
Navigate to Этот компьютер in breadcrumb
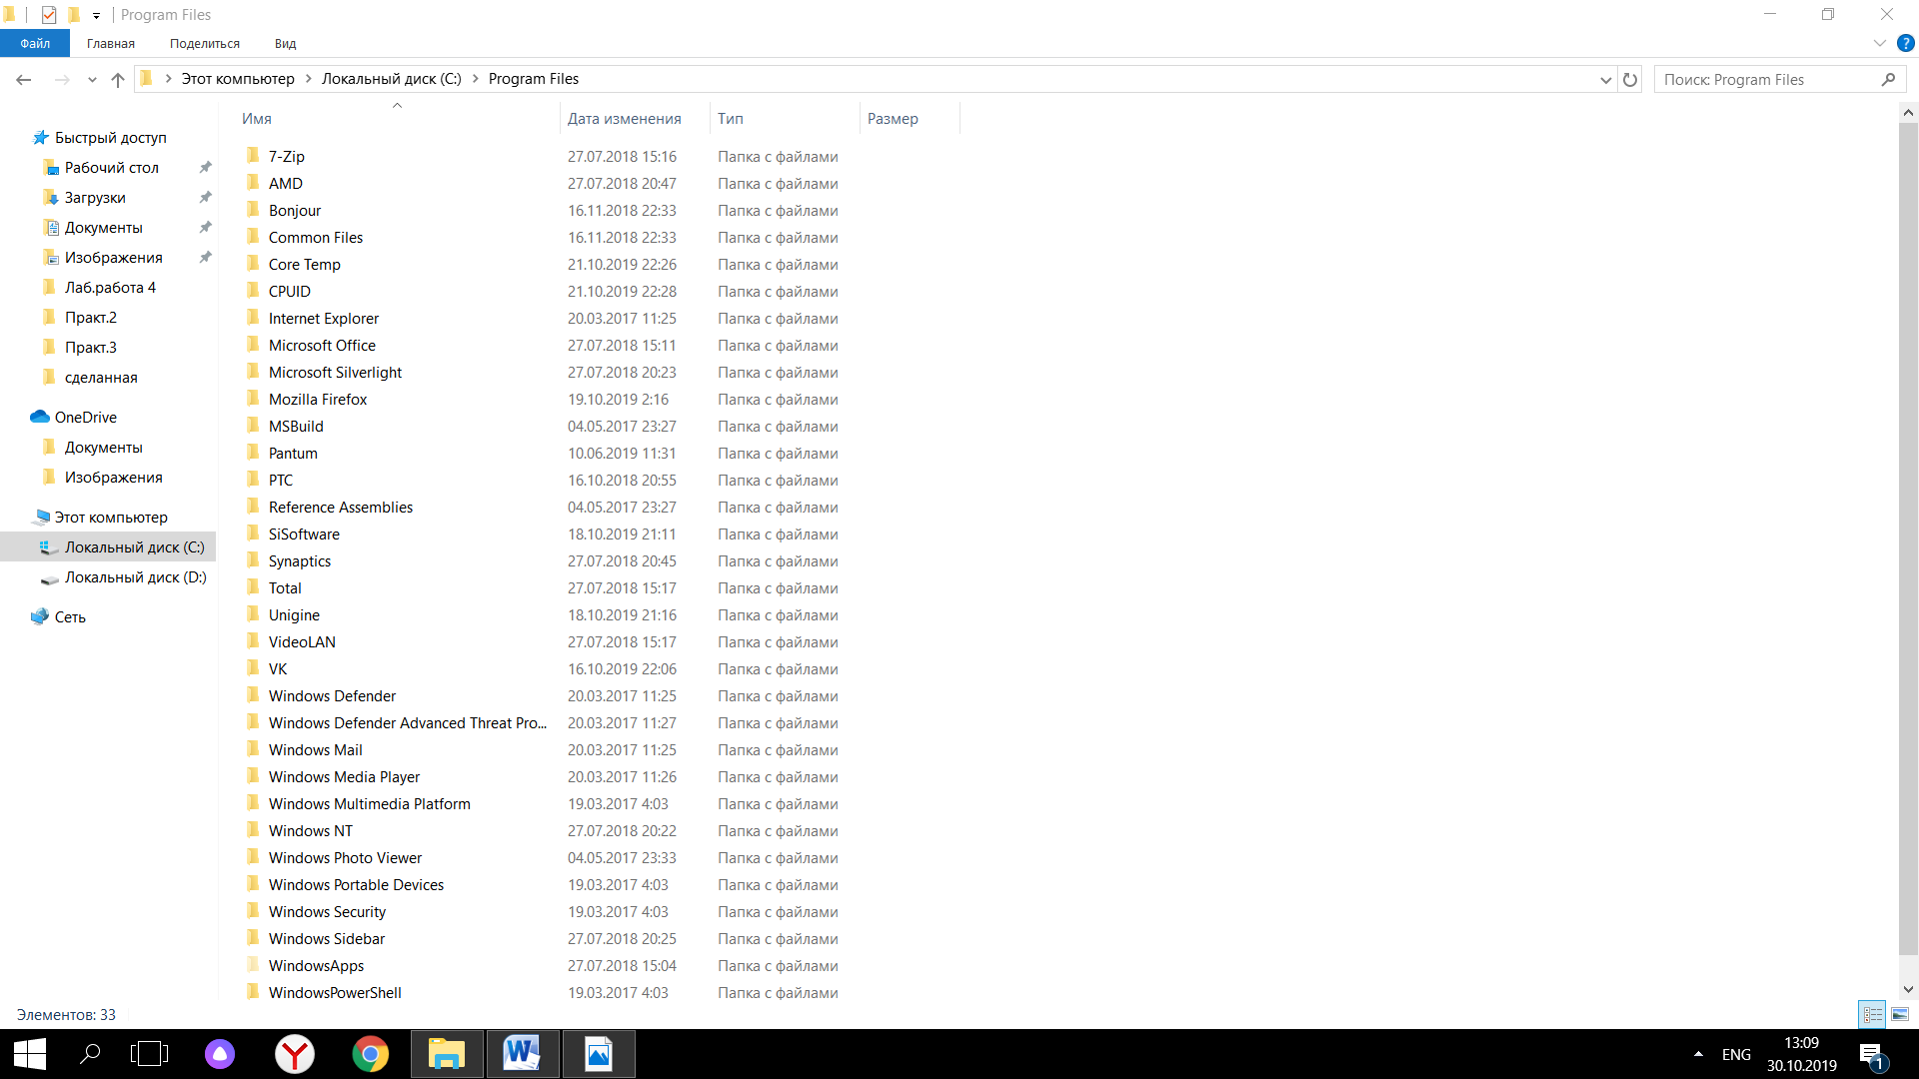pyautogui.click(x=238, y=79)
